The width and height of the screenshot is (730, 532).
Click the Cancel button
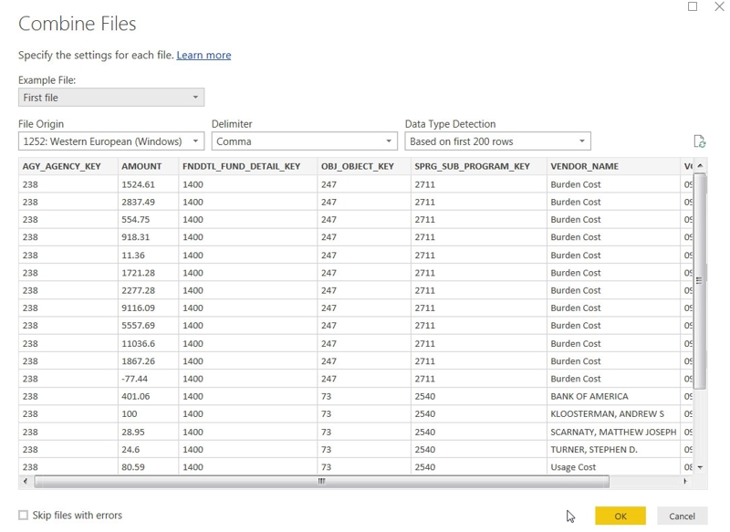pyautogui.click(x=682, y=516)
